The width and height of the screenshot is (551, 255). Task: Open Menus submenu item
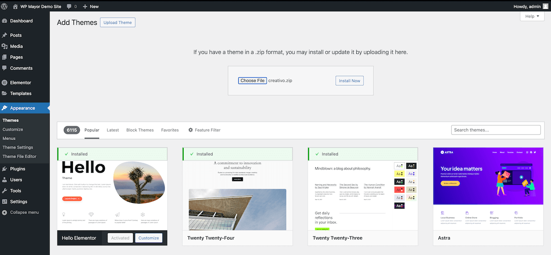click(x=9, y=139)
